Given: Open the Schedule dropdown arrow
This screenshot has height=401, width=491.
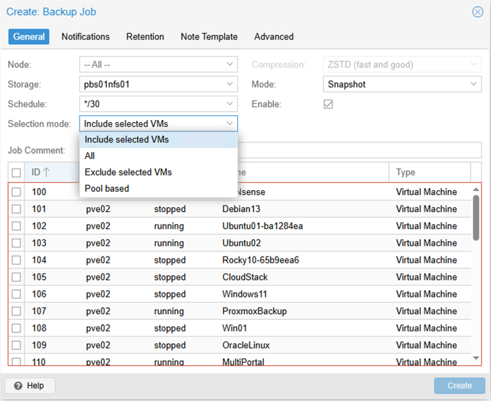Looking at the screenshot, I should pos(230,104).
